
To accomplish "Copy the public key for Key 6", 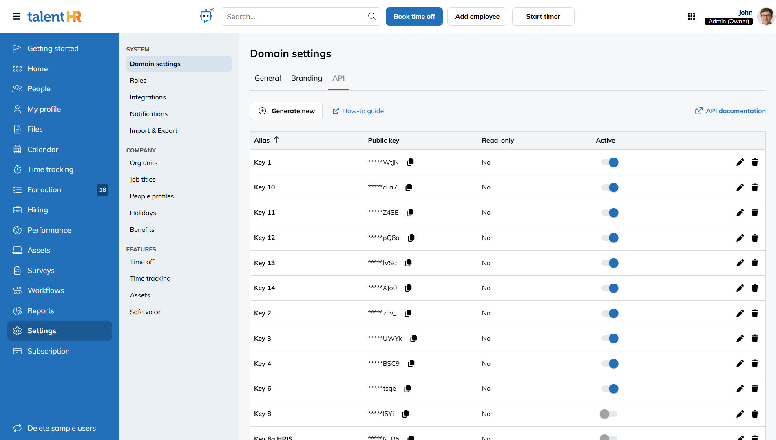I will 407,389.
